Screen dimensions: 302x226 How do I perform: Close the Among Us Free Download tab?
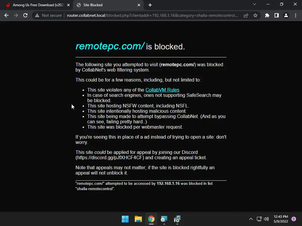[68, 5]
